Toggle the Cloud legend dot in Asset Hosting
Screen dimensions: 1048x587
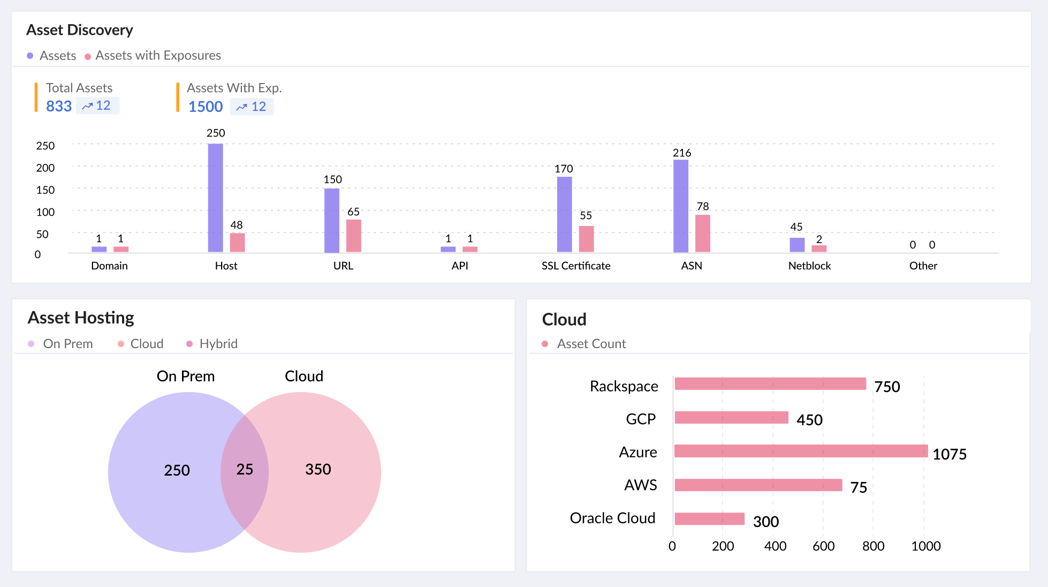[121, 344]
